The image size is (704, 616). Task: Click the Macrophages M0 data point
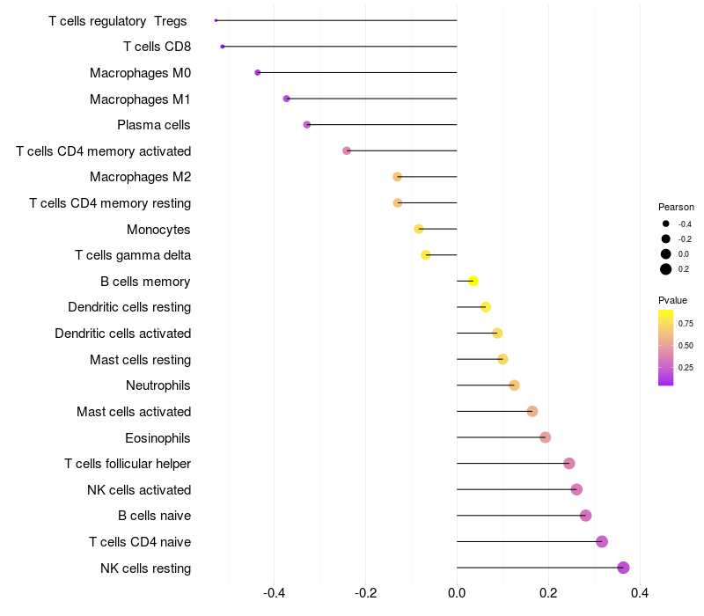tap(257, 72)
